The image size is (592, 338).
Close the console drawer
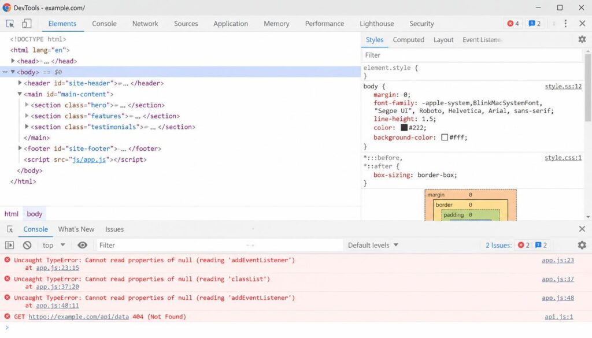[582, 229]
